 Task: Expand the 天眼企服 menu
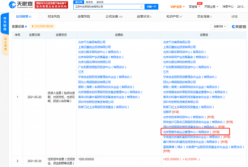click(211, 7)
